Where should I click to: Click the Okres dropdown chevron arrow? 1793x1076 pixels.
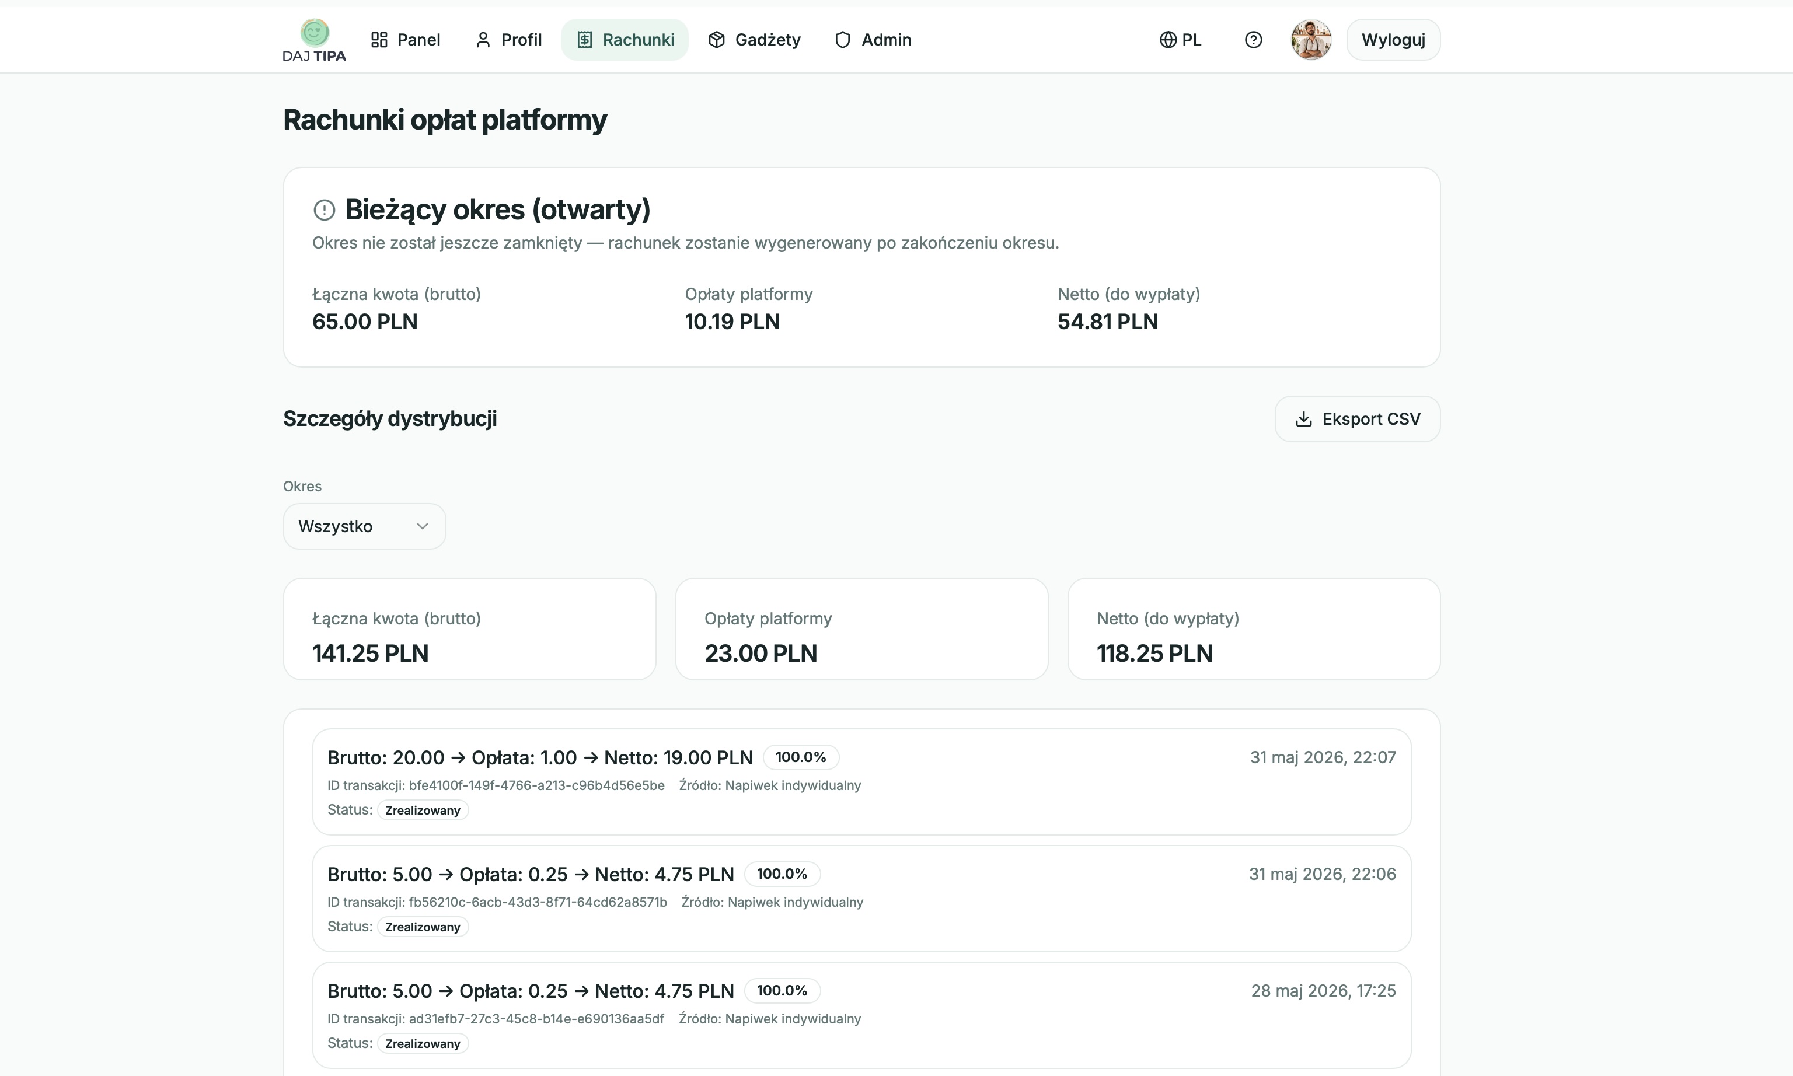[422, 526]
